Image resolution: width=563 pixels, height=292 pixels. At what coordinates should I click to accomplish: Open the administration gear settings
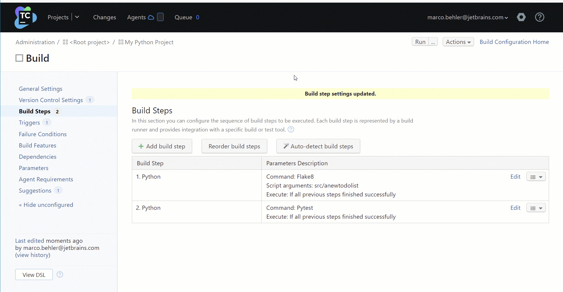click(521, 17)
